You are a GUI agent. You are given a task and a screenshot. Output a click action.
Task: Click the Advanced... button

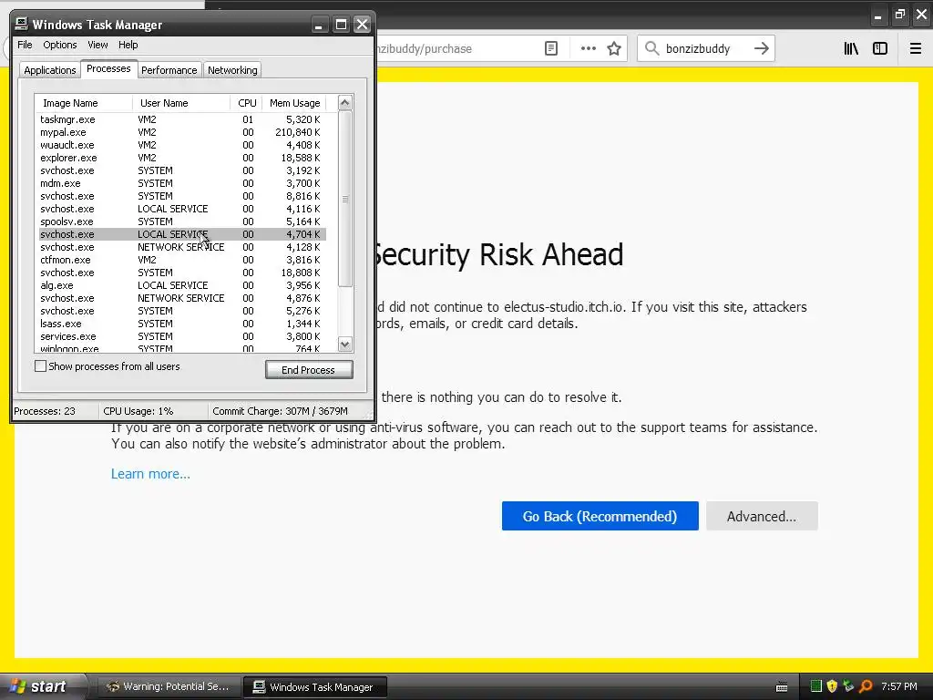(x=762, y=516)
